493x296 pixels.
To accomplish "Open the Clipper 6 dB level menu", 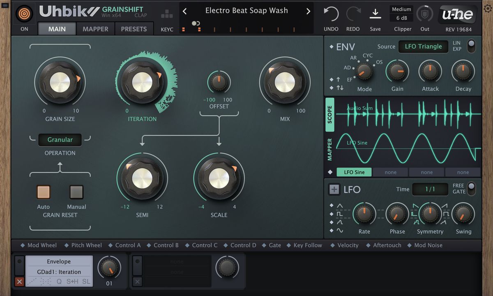I will [401, 18].
